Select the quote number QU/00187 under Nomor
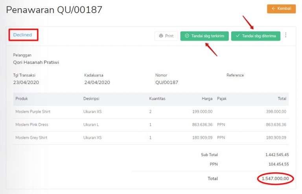Image resolution: width=302 pixels, height=194 pixels. coord(167,82)
